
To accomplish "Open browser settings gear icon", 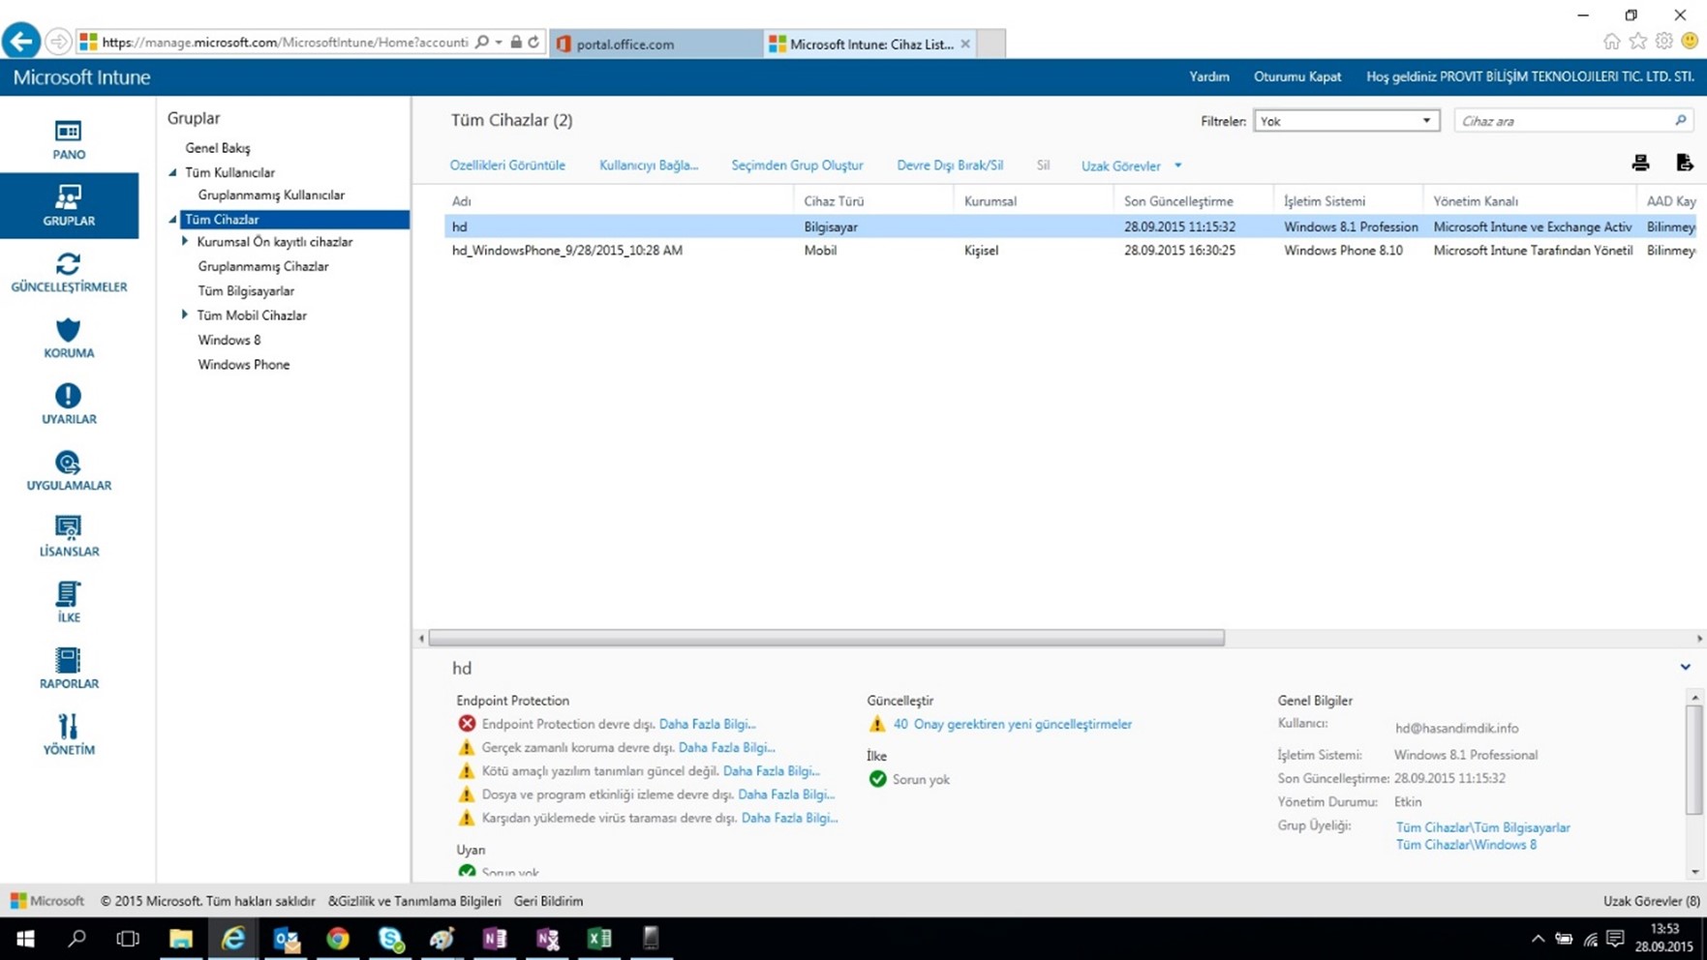I will click(x=1663, y=41).
